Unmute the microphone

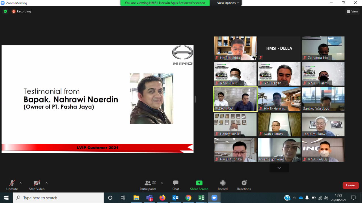[12, 185]
